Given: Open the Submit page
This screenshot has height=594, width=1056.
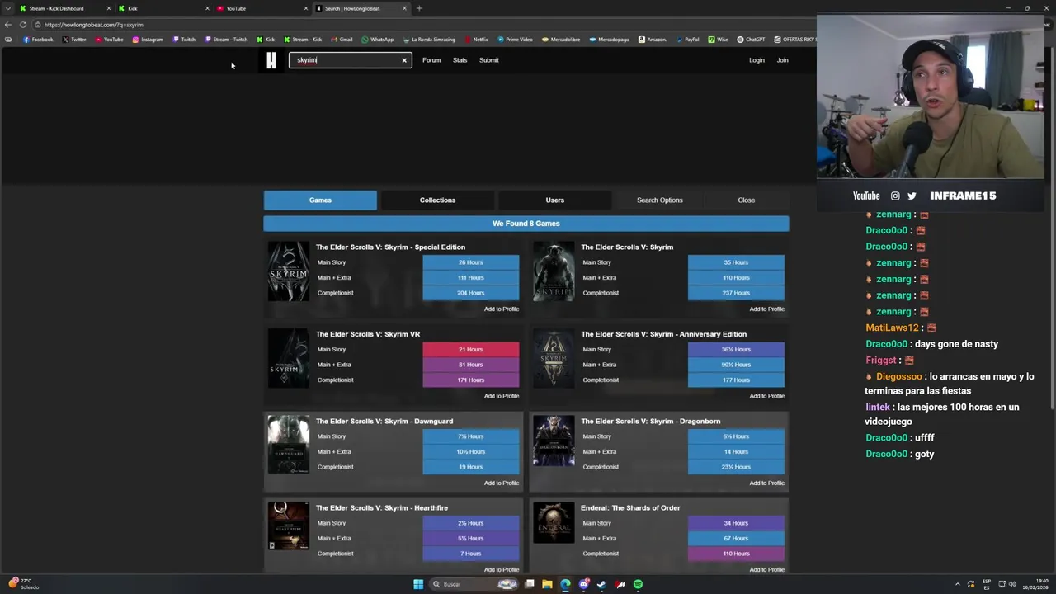Looking at the screenshot, I should point(488,60).
